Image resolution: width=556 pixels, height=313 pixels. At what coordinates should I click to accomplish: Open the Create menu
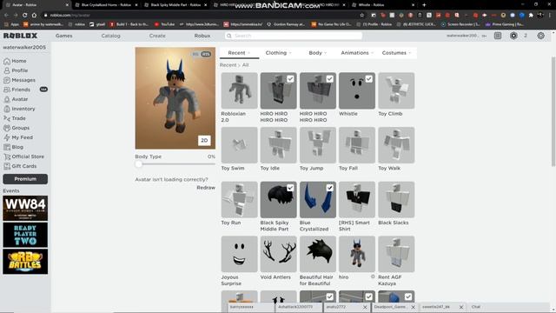(x=157, y=36)
